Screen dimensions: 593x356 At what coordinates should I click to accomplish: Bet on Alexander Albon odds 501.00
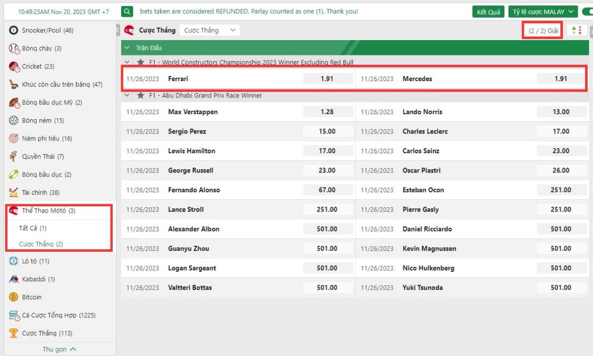pyautogui.click(x=327, y=229)
